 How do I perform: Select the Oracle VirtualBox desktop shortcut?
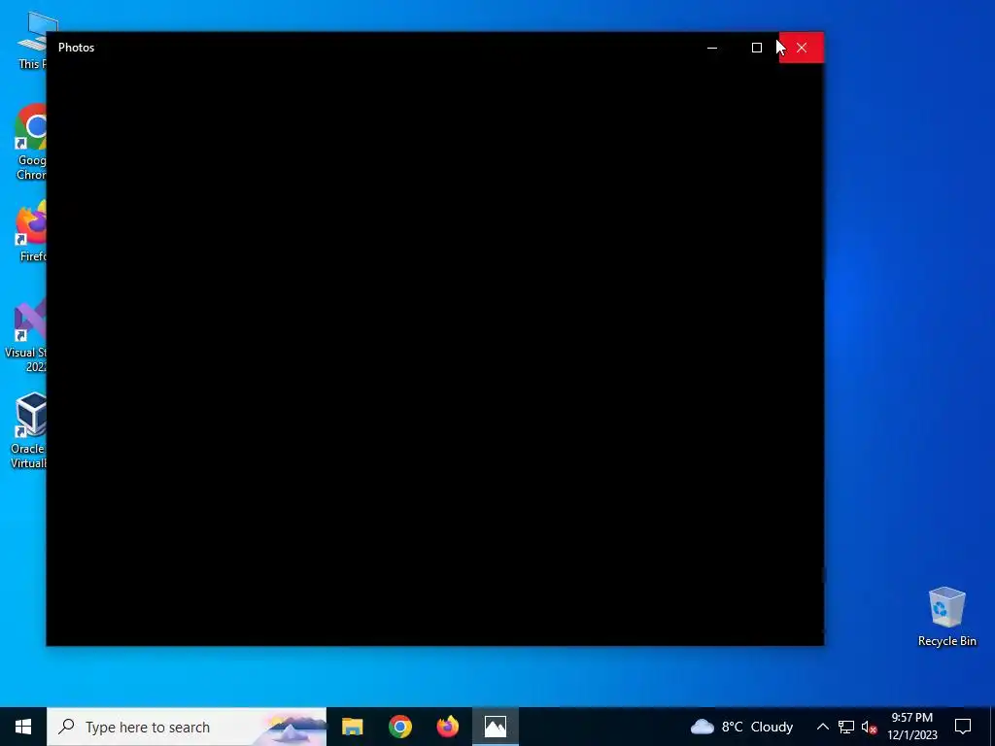click(28, 431)
